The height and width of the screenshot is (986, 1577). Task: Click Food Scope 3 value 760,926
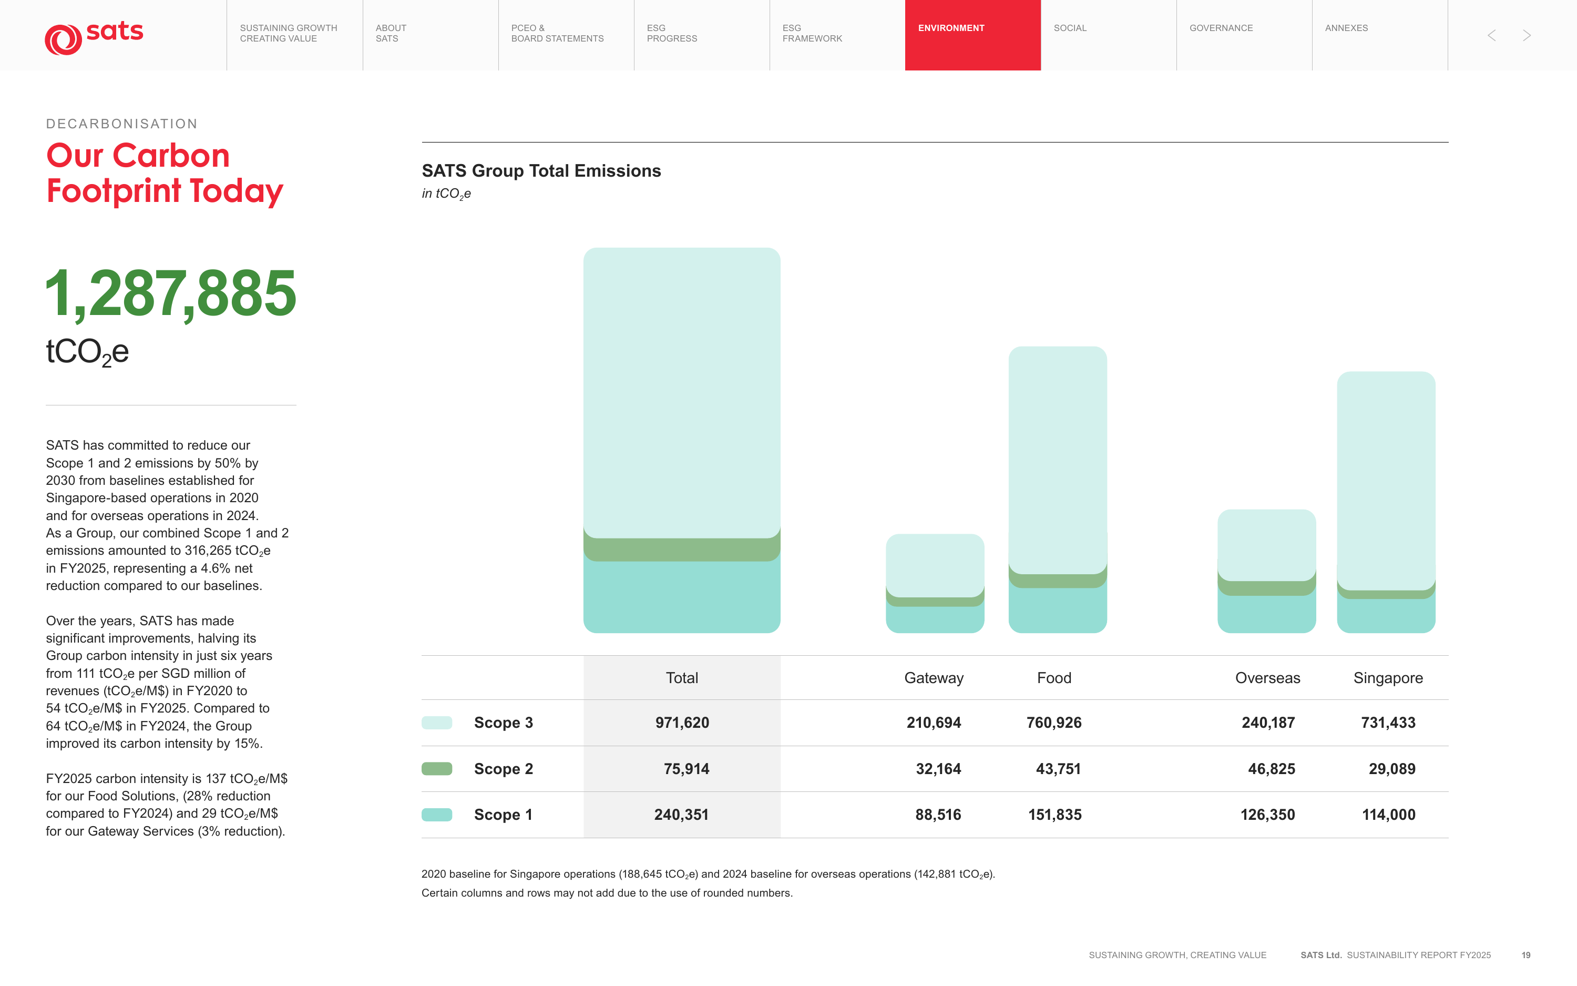click(x=1054, y=723)
